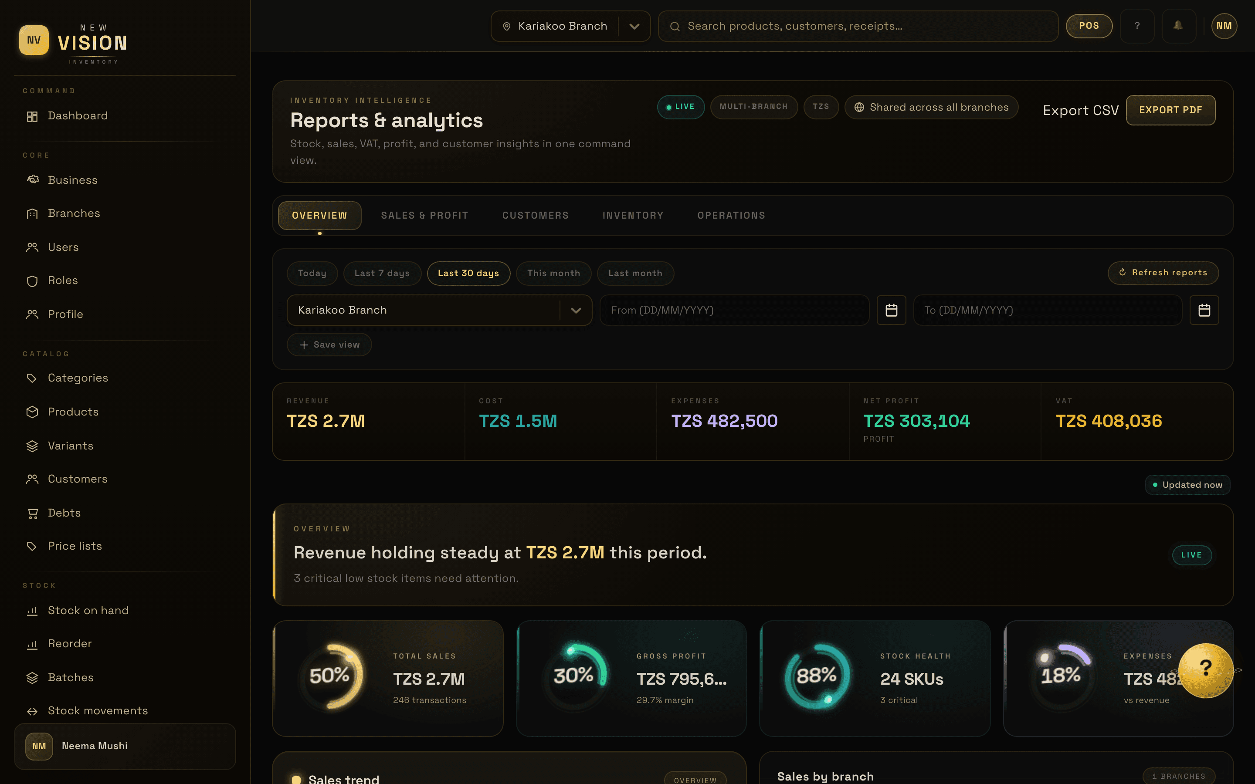The image size is (1255, 784).
Task: Click the From (DD/MM/YYYY) date field
Action: click(x=734, y=310)
